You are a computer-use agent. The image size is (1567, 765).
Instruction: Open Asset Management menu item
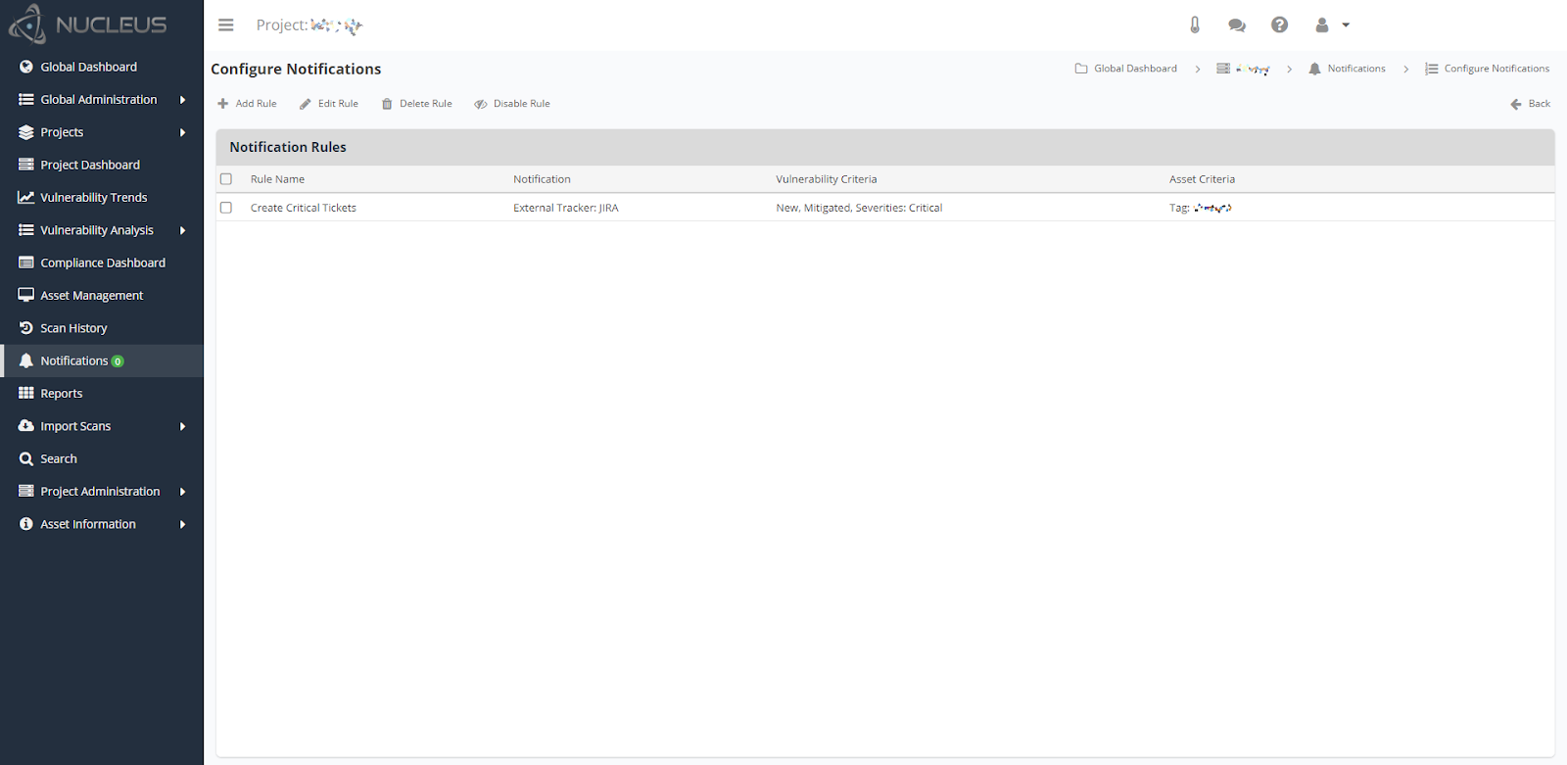click(x=92, y=296)
